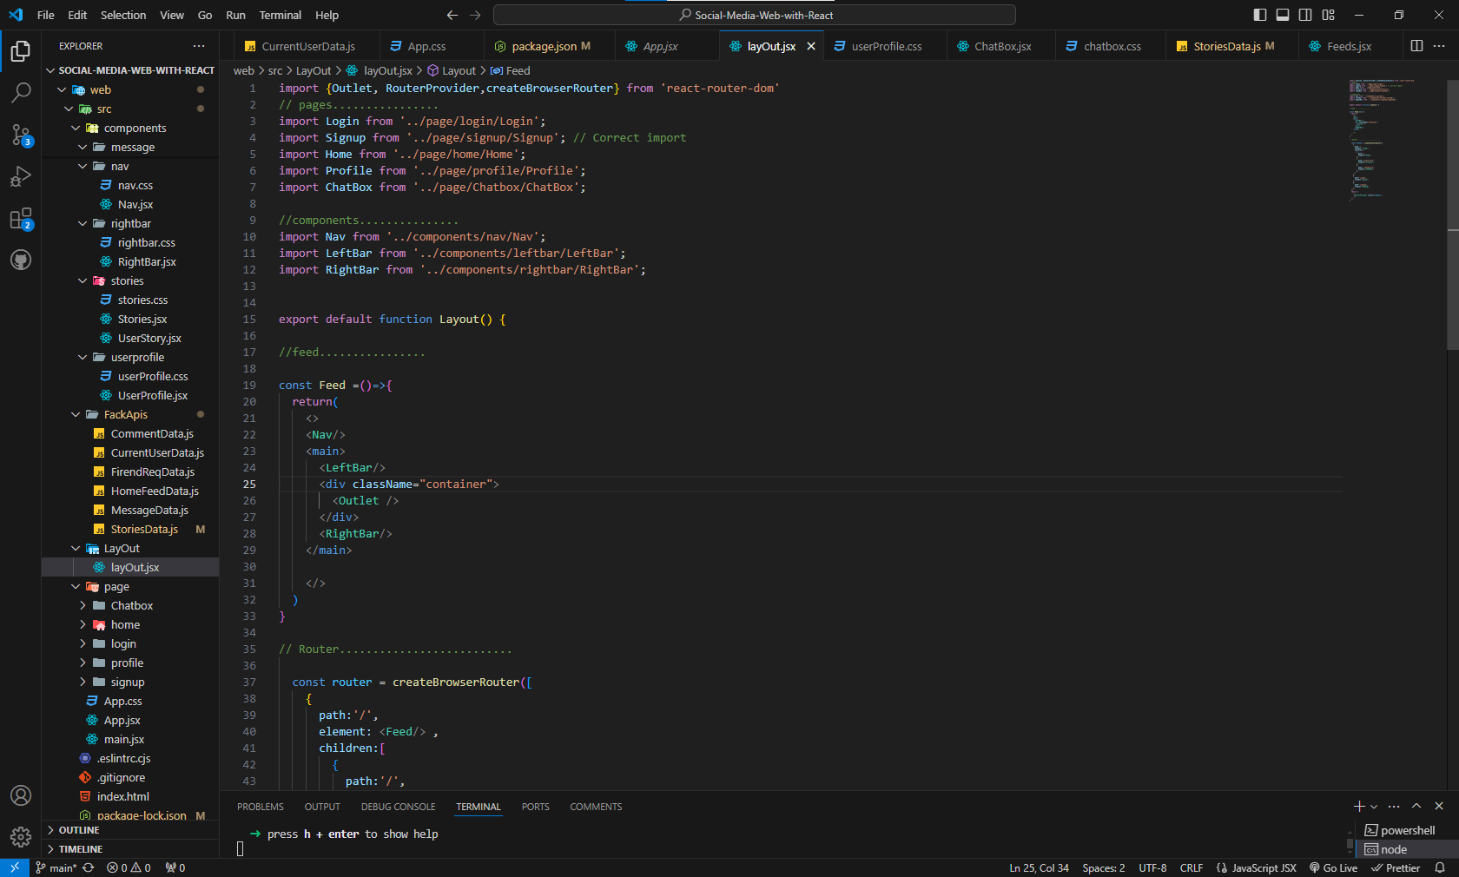Image resolution: width=1459 pixels, height=877 pixels.
Task: Open the .eslintrc.cjs file
Action: pos(123,758)
